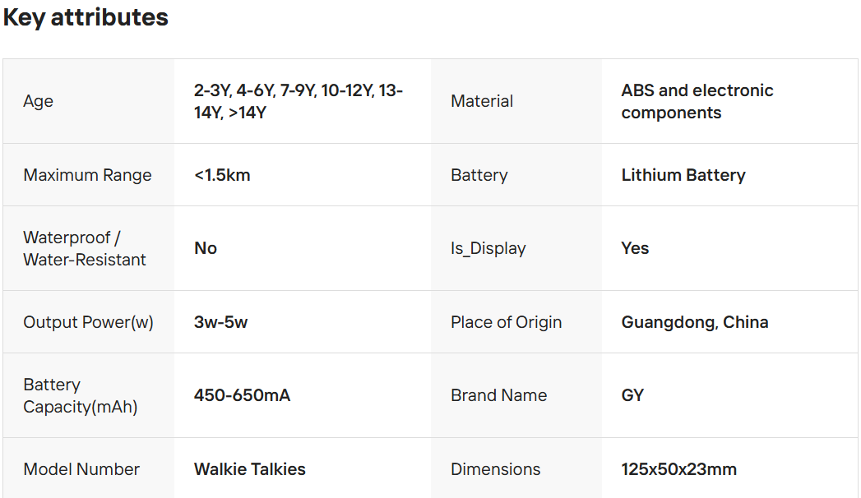The image size is (861, 498).
Task: Click the "Lithium Battery" value
Action: (683, 175)
